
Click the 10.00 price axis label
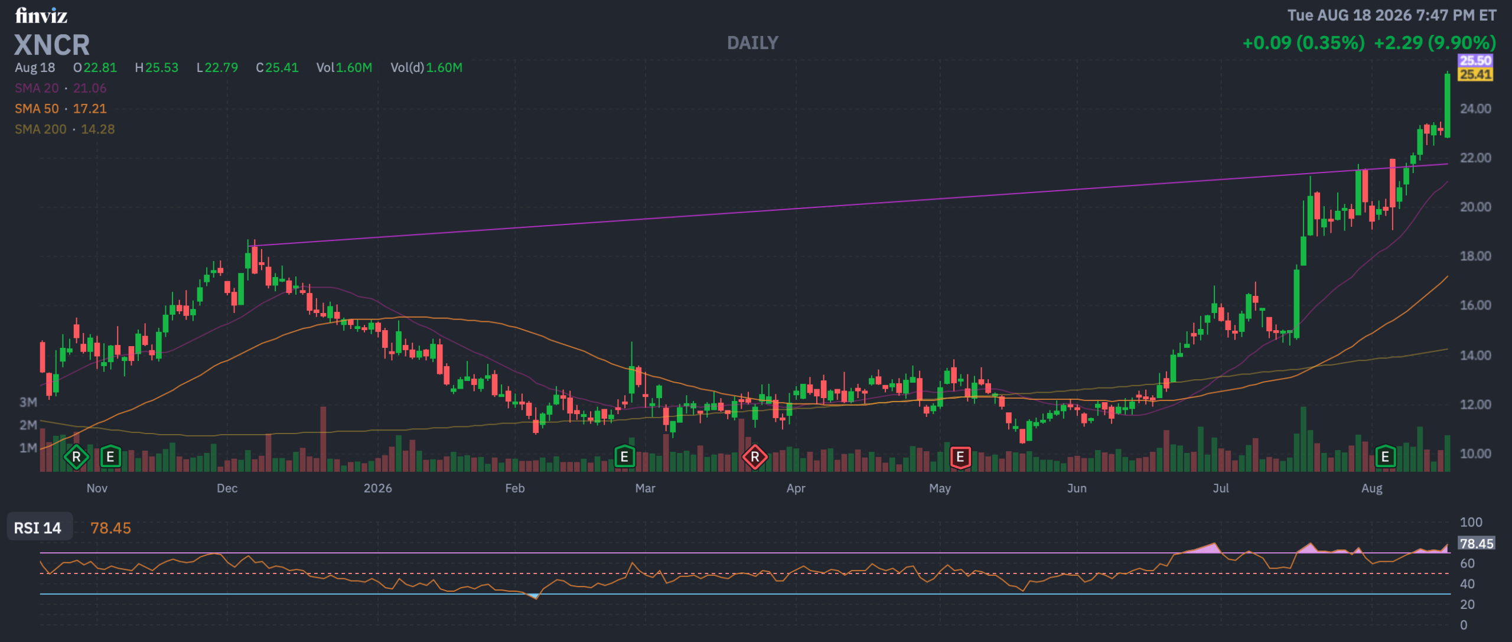click(x=1475, y=454)
